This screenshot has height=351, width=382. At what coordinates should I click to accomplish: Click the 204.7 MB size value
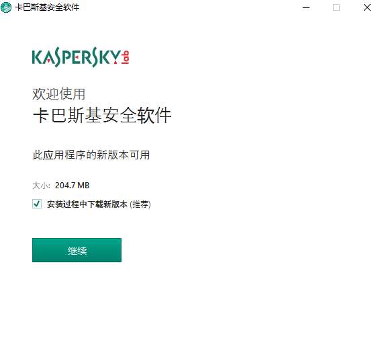point(72,186)
